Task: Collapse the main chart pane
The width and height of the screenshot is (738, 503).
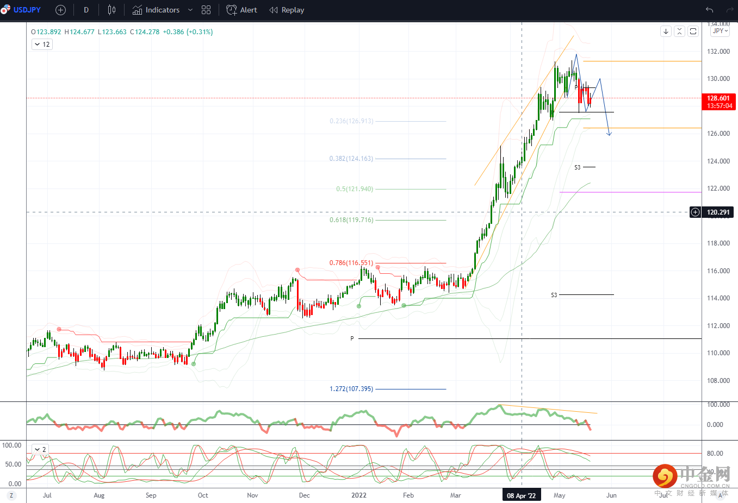Action: (679, 32)
